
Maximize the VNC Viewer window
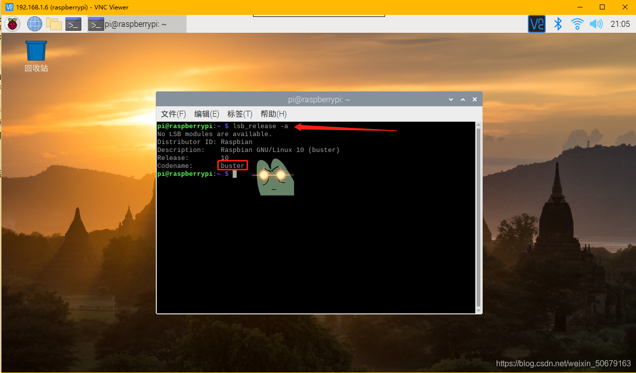[602, 7]
